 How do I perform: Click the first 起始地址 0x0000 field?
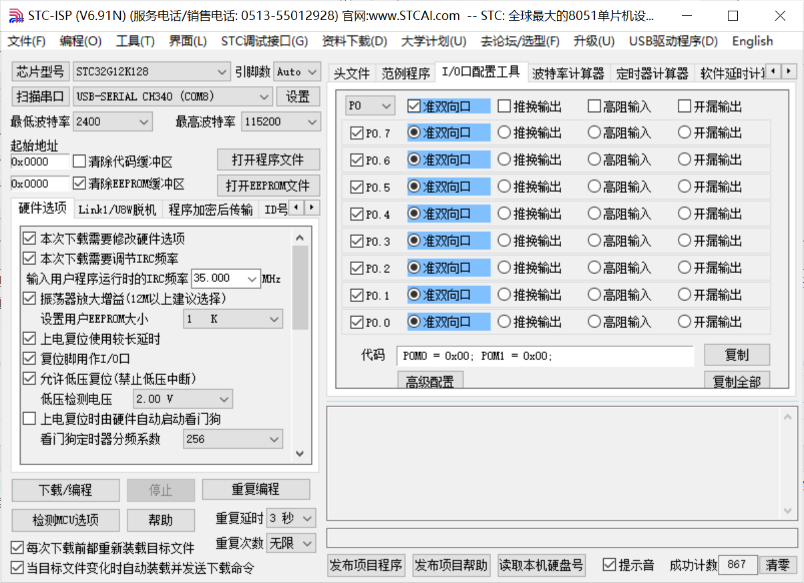tap(39, 161)
